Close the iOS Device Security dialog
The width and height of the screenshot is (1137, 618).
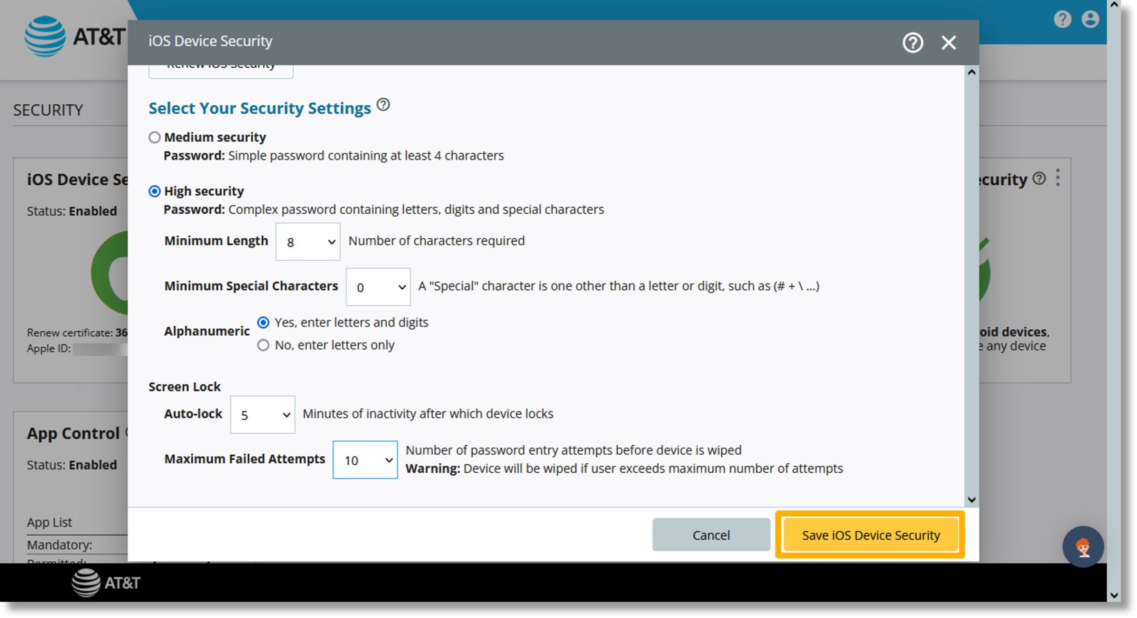pos(949,43)
